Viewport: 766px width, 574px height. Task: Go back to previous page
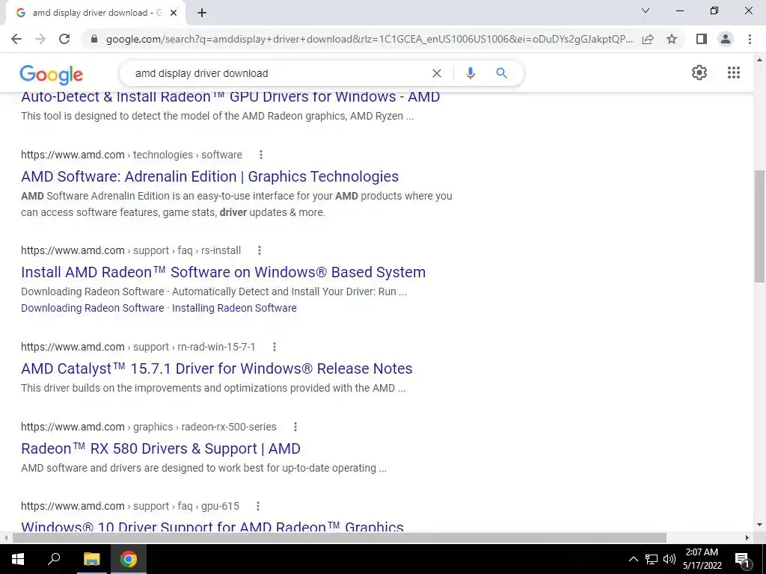click(16, 39)
